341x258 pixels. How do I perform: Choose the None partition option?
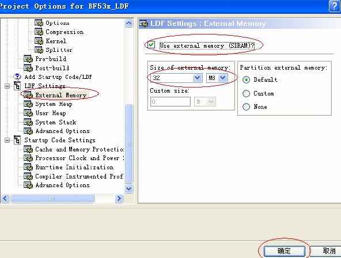coord(246,107)
